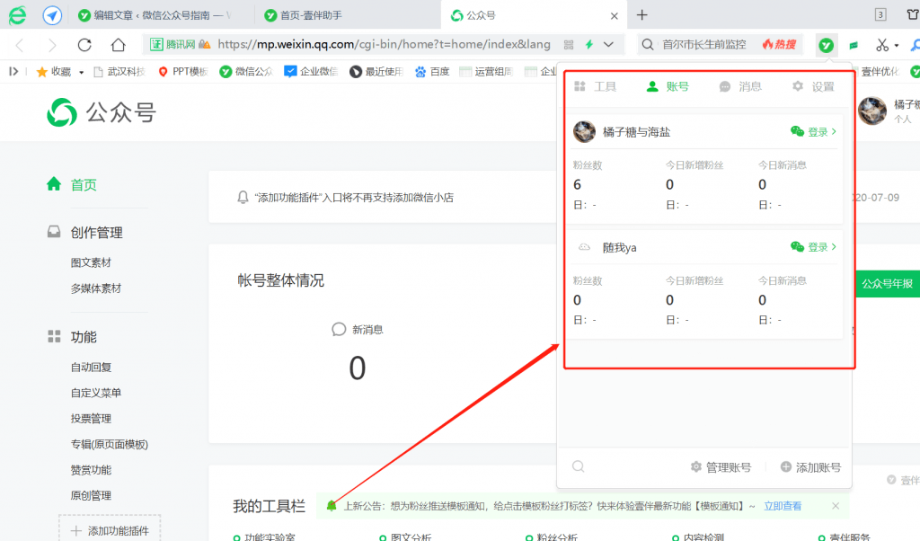Click 登录 for 橘子糖与海盐 account

(814, 132)
